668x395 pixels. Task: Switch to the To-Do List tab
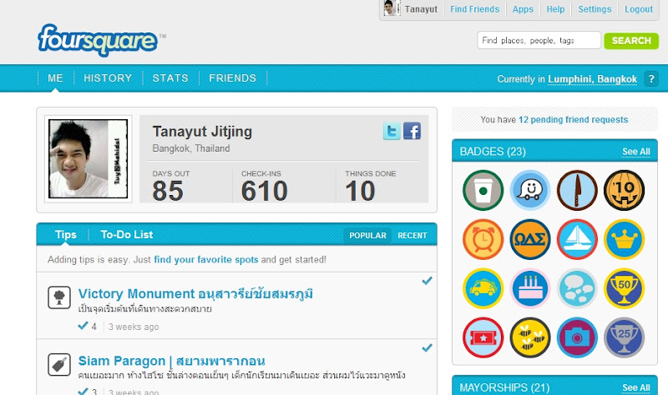pos(127,235)
